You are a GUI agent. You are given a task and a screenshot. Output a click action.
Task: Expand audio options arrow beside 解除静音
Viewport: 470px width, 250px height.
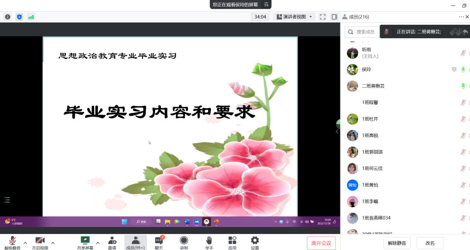pos(25,243)
